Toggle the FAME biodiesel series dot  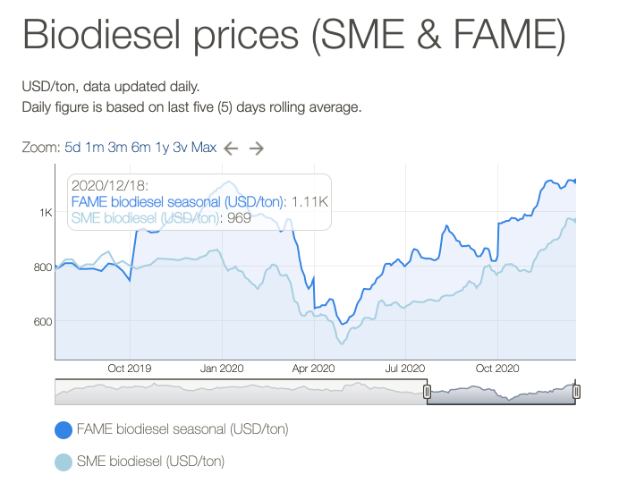(64, 430)
